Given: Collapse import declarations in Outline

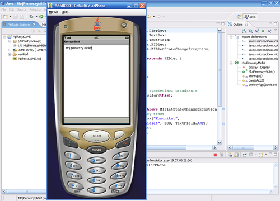Looking at the screenshot, I should [x=231, y=37].
